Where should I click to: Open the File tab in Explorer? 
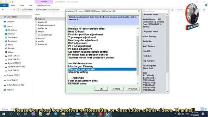pyautogui.click(x=4, y=5)
